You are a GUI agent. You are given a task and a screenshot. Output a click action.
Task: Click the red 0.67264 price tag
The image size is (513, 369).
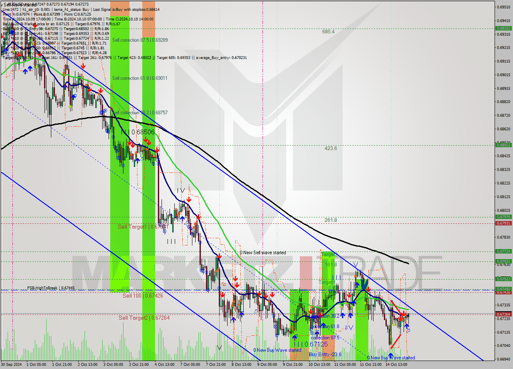[503, 314]
